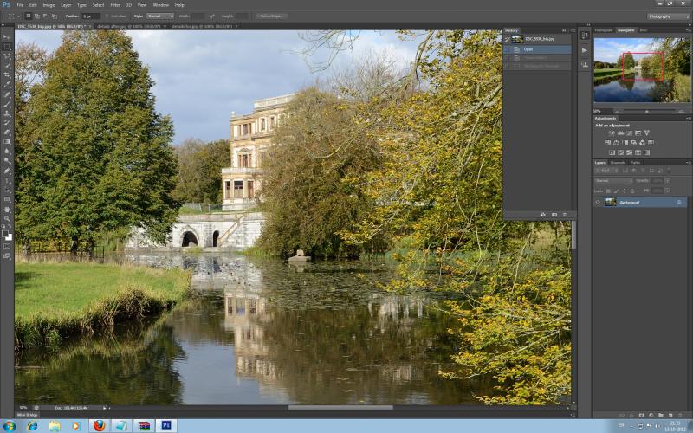This screenshot has height=433, width=693.
Task: Set history brush source on DSC snapshot
Action: (508, 39)
